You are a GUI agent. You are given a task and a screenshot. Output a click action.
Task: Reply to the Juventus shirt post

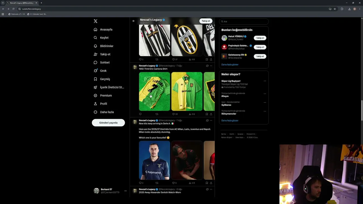[x=141, y=59]
